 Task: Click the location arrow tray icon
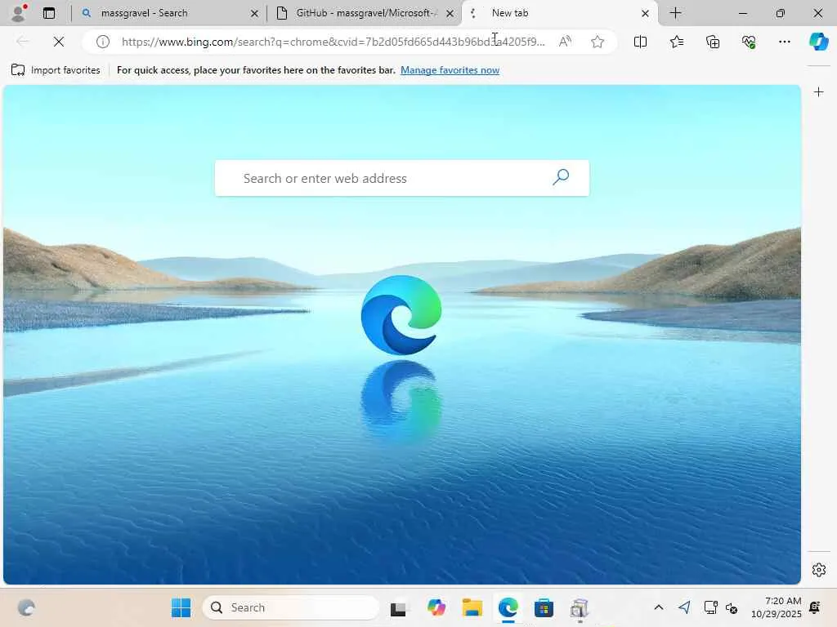[684, 607]
